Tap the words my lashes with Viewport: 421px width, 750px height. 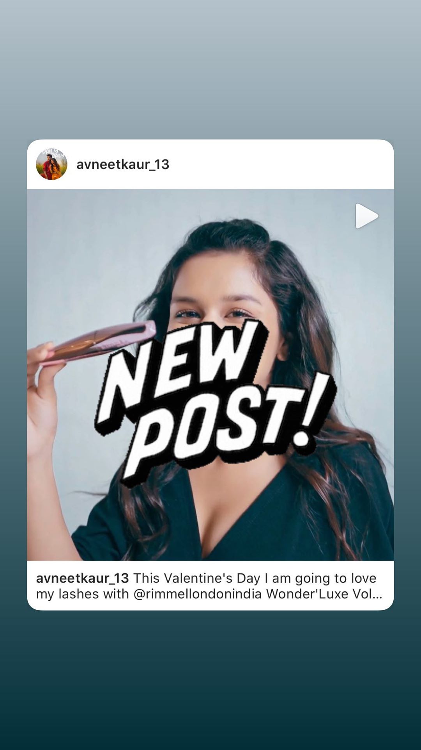(82, 594)
